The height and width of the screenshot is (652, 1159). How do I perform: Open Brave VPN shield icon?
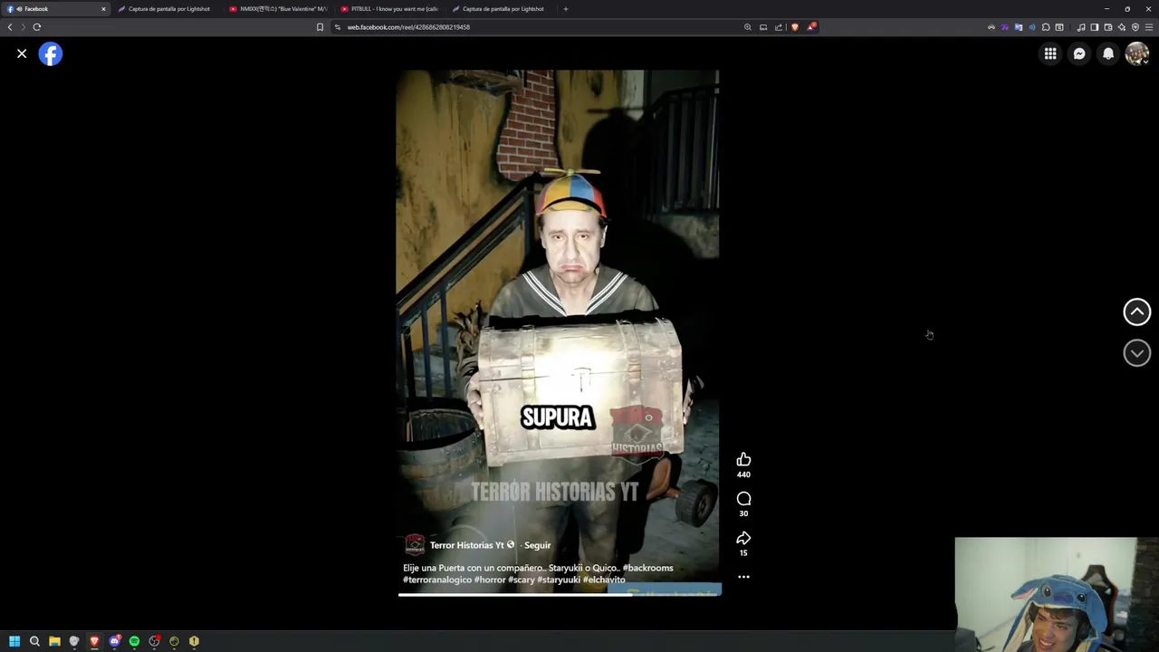click(1135, 27)
